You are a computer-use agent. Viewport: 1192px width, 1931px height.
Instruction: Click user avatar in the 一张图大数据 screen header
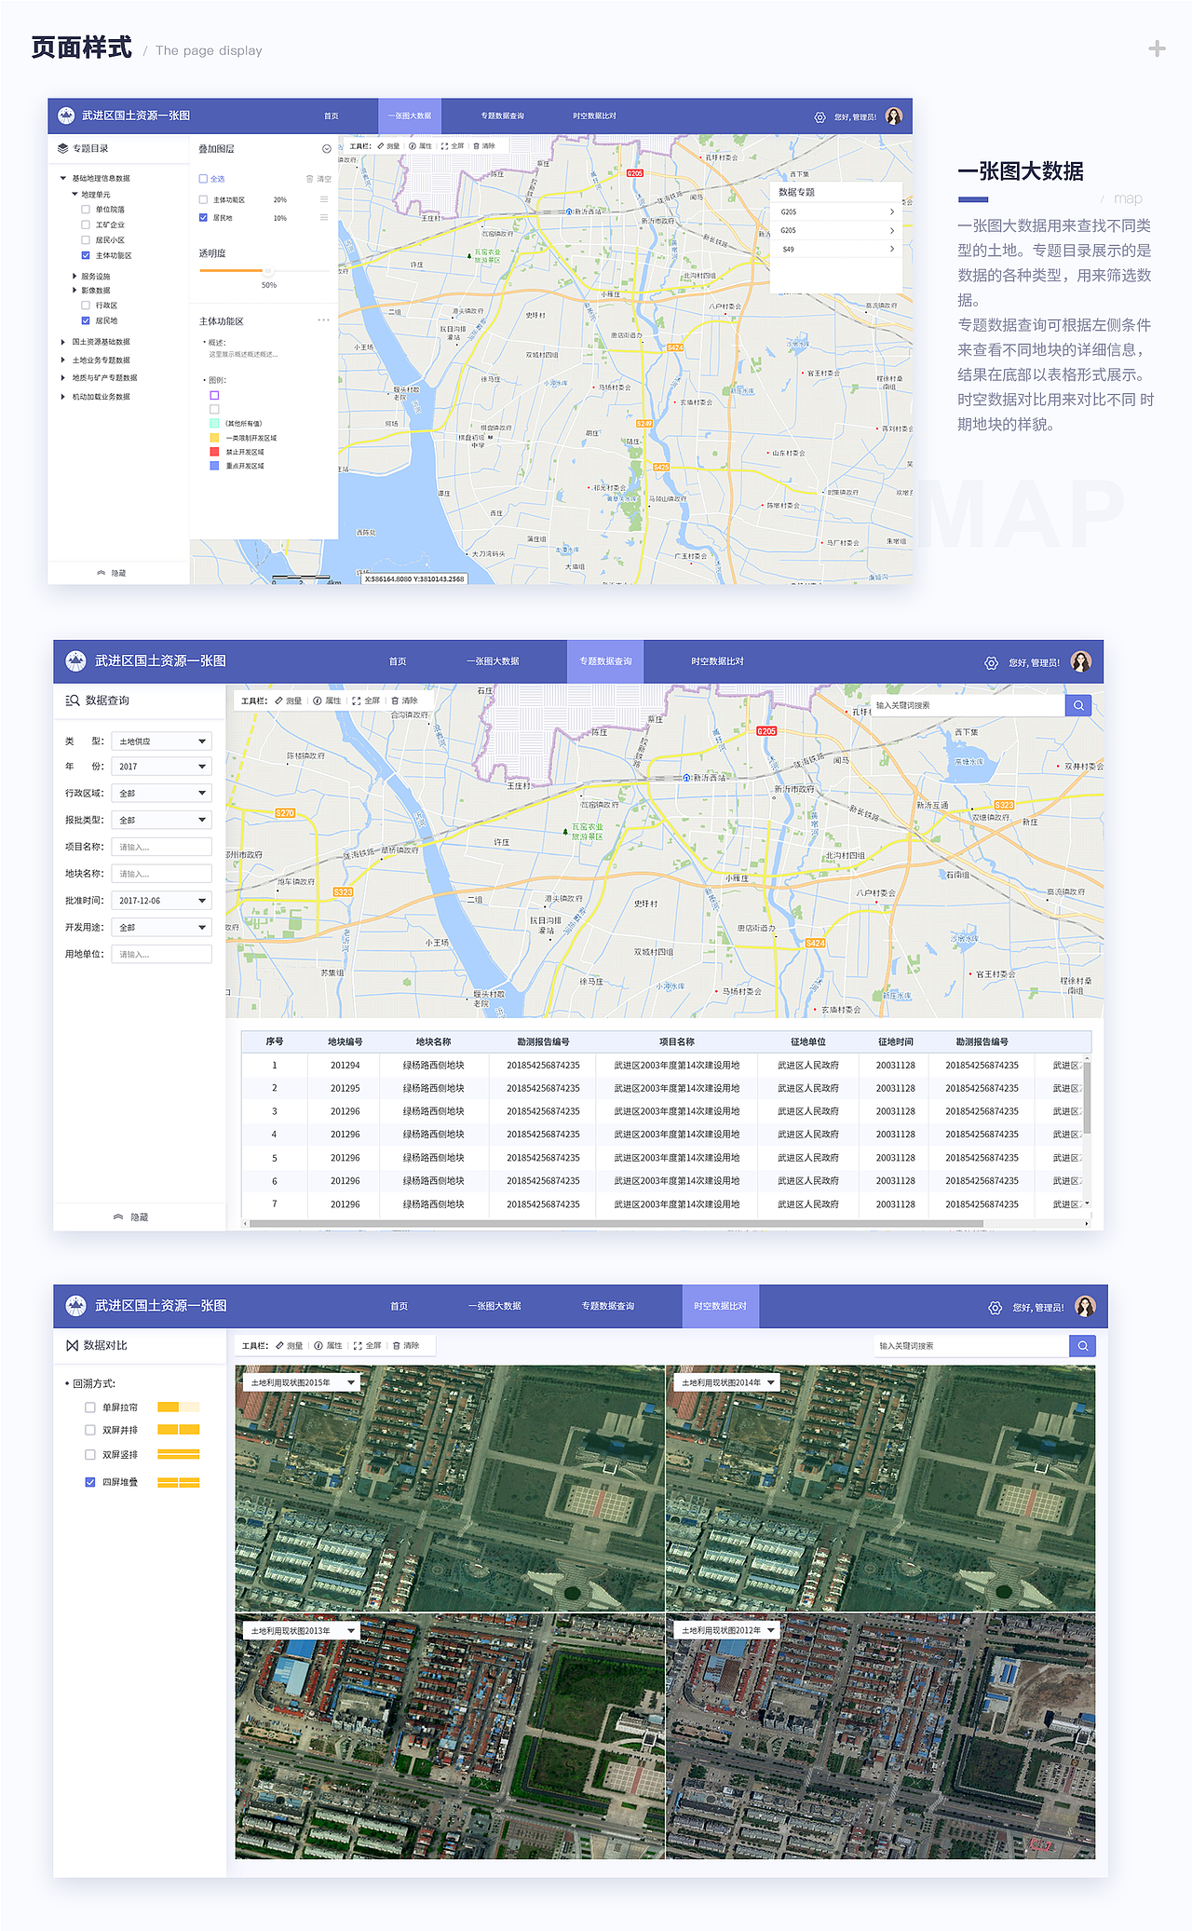(x=894, y=116)
